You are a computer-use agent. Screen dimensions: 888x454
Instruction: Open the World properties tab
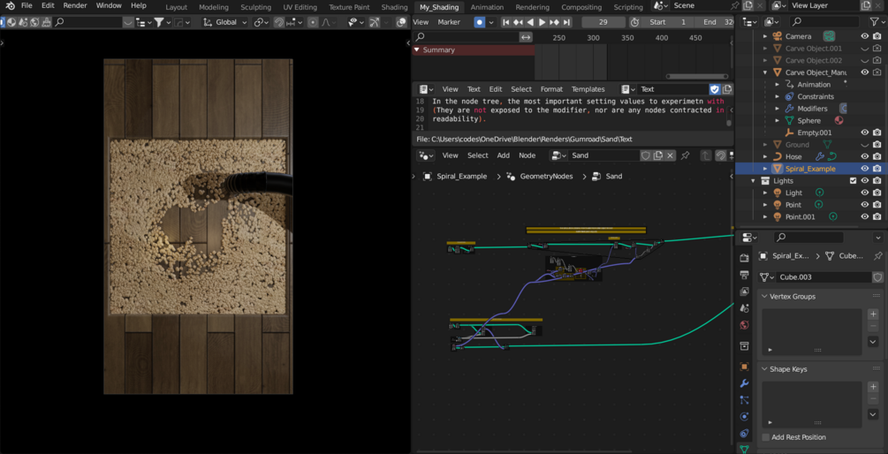click(744, 325)
